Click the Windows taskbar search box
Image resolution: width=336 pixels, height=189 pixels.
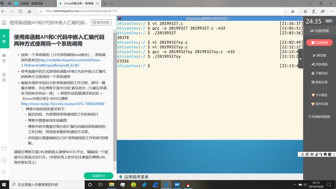point(47,184)
